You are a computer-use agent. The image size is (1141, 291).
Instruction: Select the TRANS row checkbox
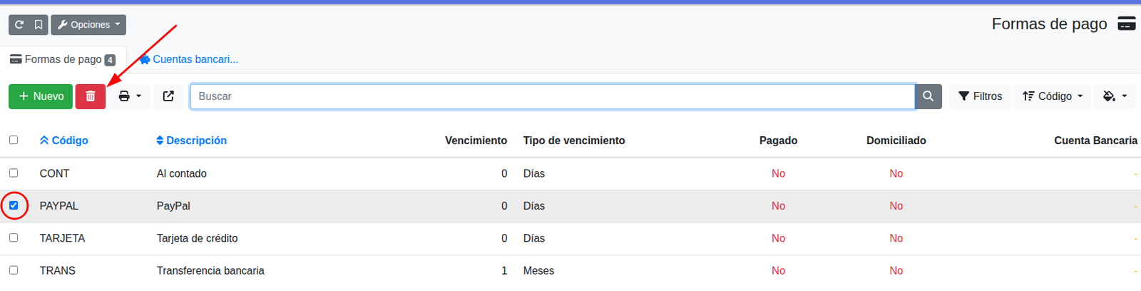coord(14,270)
